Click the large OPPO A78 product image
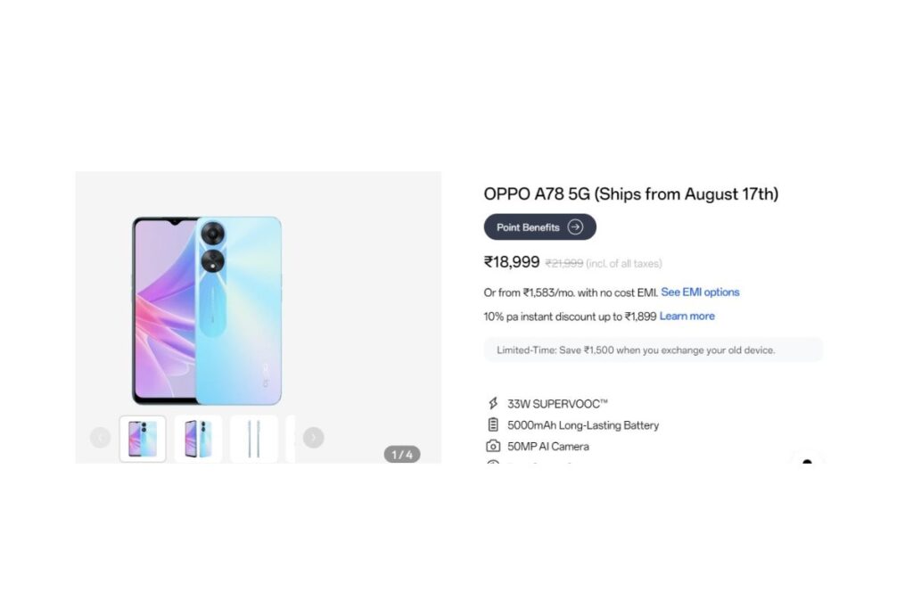Image resolution: width=913 pixels, height=609 pixels. (207, 310)
